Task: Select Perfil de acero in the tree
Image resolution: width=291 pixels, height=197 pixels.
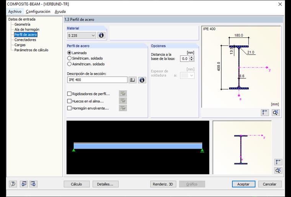Action: [x=26, y=35]
